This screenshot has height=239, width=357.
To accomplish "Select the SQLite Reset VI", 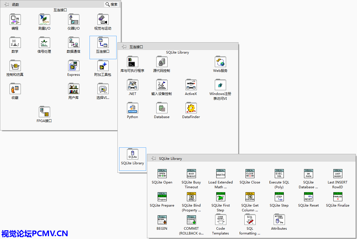I will pyautogui.click(x=309, y=197).
